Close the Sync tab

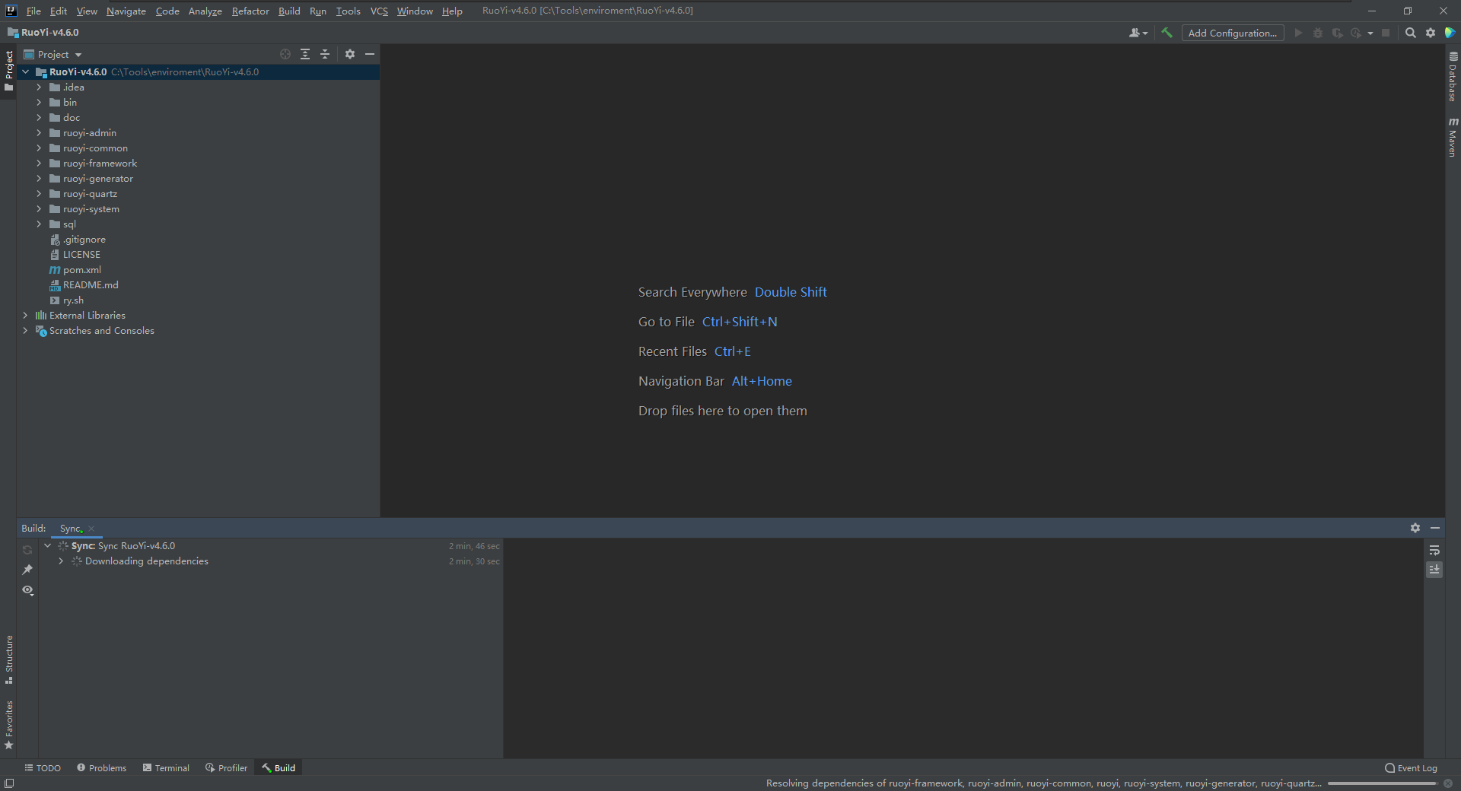tap(91, 529)
